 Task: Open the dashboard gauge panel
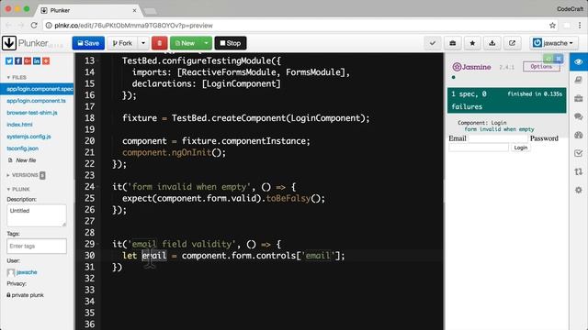point(579,135)
